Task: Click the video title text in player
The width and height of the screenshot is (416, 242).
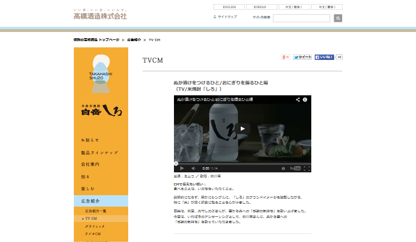Action: pos(215,99)
